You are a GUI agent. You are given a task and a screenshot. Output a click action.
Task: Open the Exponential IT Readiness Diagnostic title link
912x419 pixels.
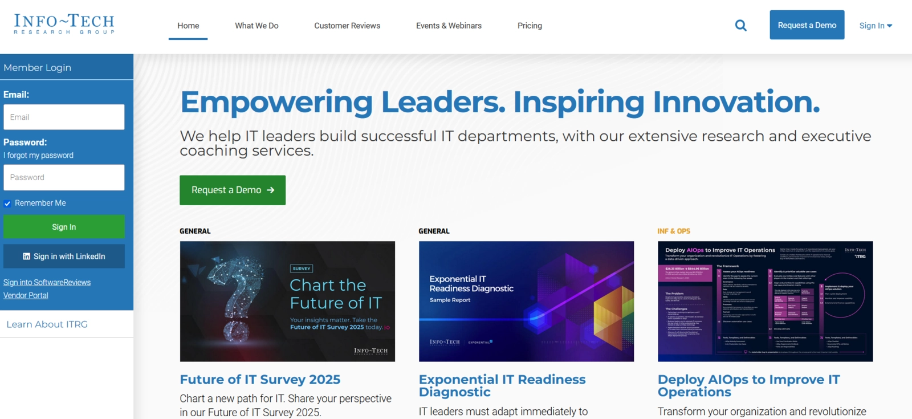pos(502,386)
